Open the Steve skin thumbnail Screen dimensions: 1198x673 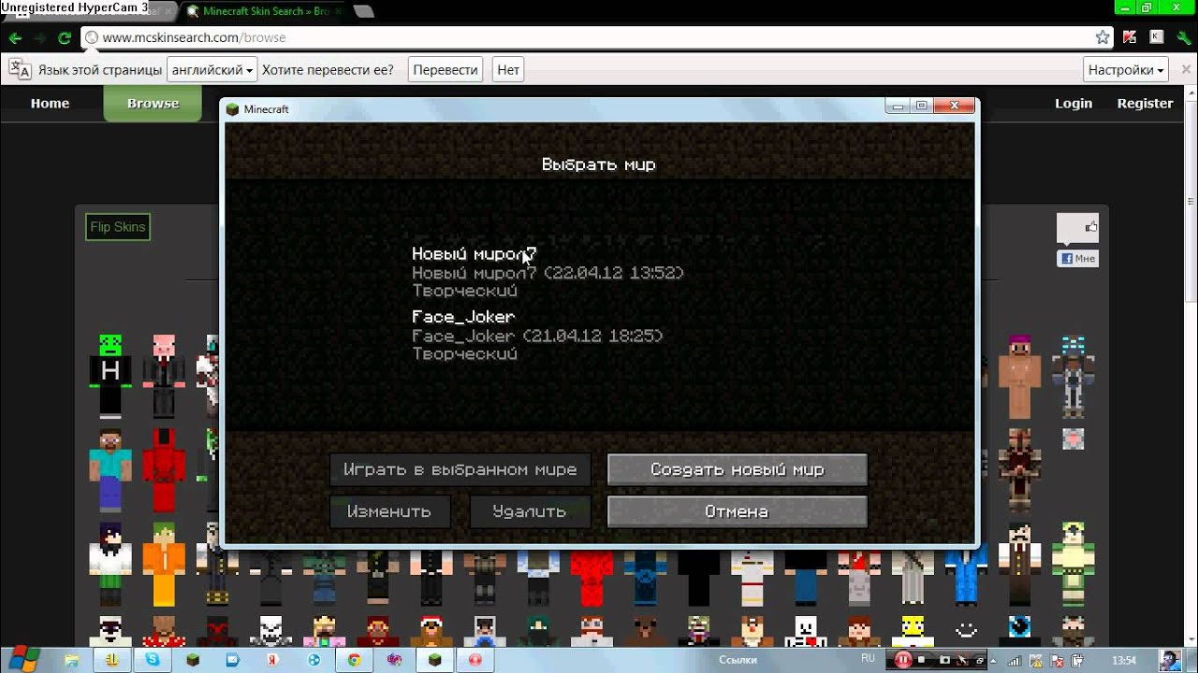(x=110, y=470)
